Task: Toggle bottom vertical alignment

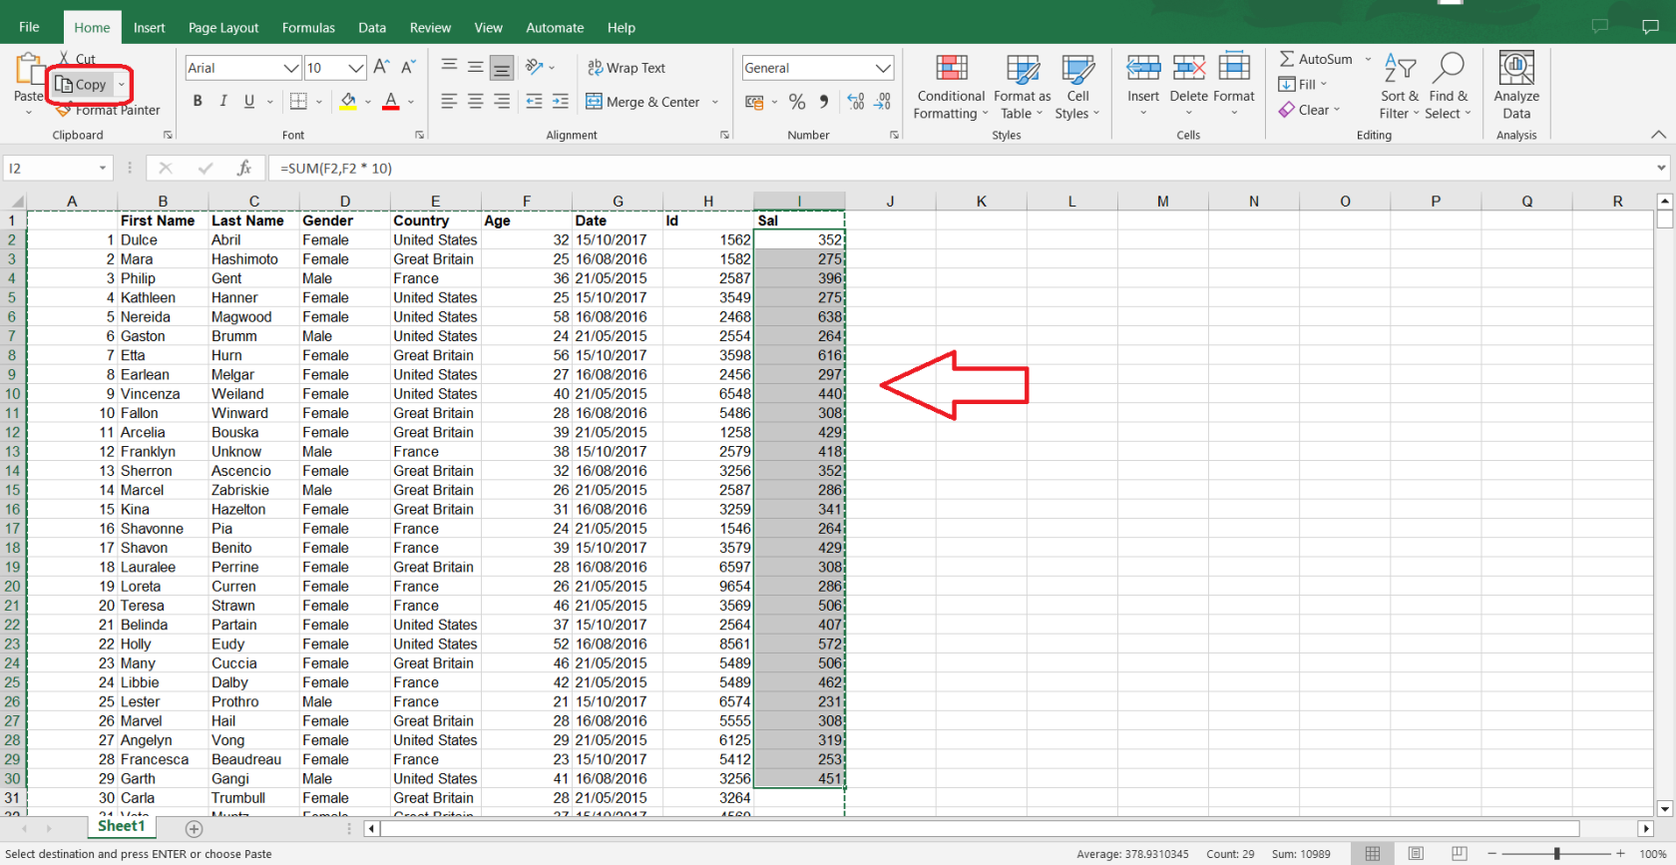Action: [x=502, y=67]
